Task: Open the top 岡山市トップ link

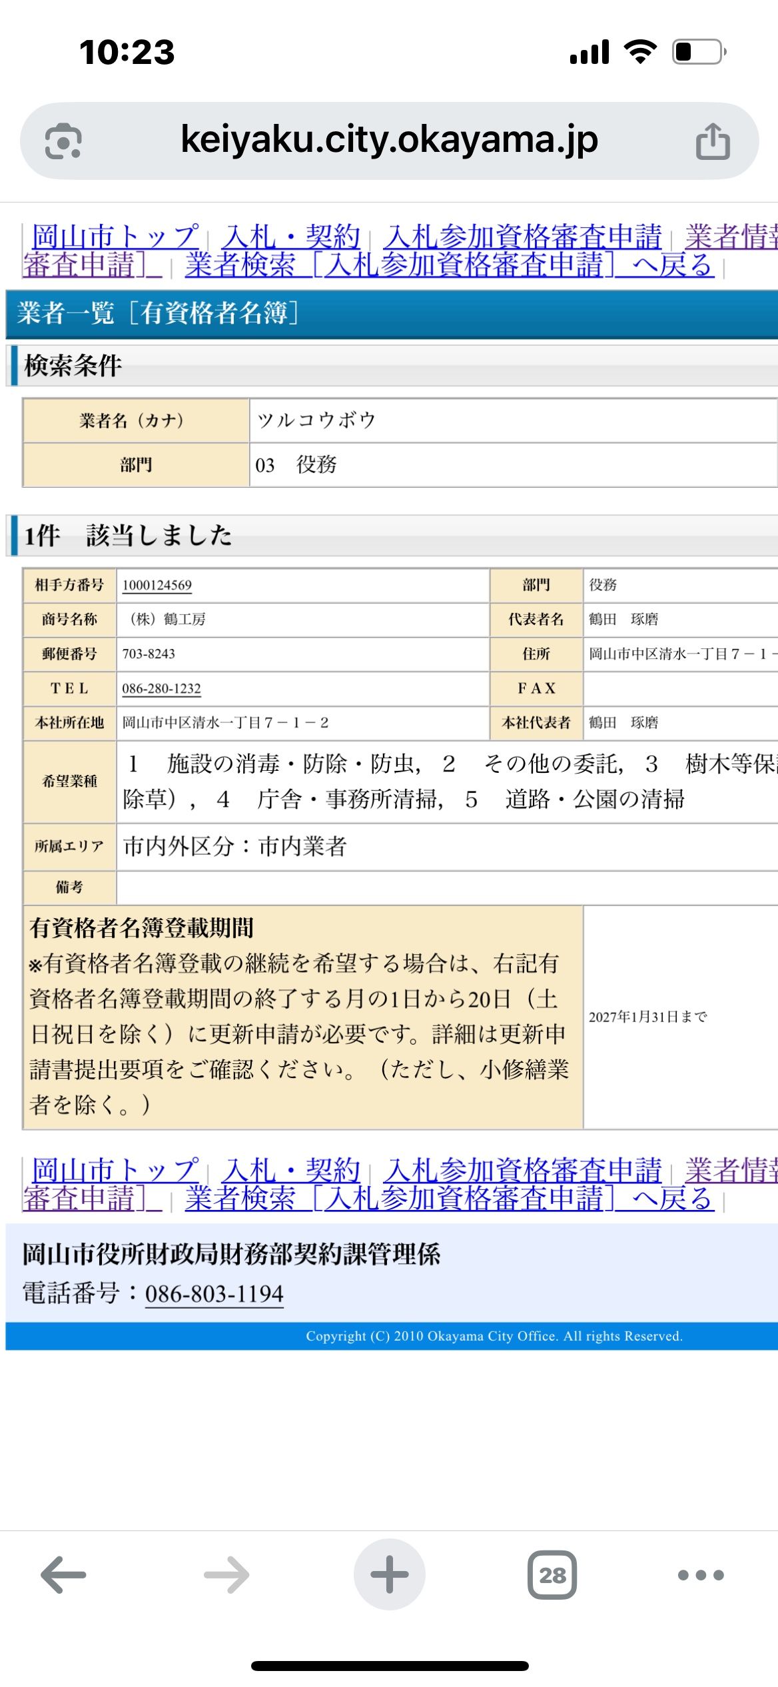Action: click(x=115, y=237)
